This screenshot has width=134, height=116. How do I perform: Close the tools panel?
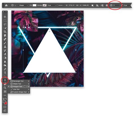3,12
